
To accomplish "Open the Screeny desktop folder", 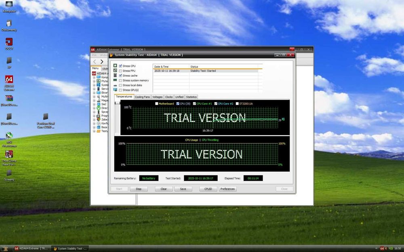I will [x=9, y=175].
